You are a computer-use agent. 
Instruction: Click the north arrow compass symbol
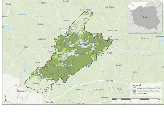[5, 99]
